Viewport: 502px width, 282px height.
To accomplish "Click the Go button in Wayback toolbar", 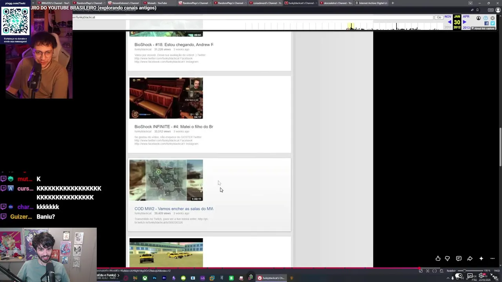I will tap(439, 17).
